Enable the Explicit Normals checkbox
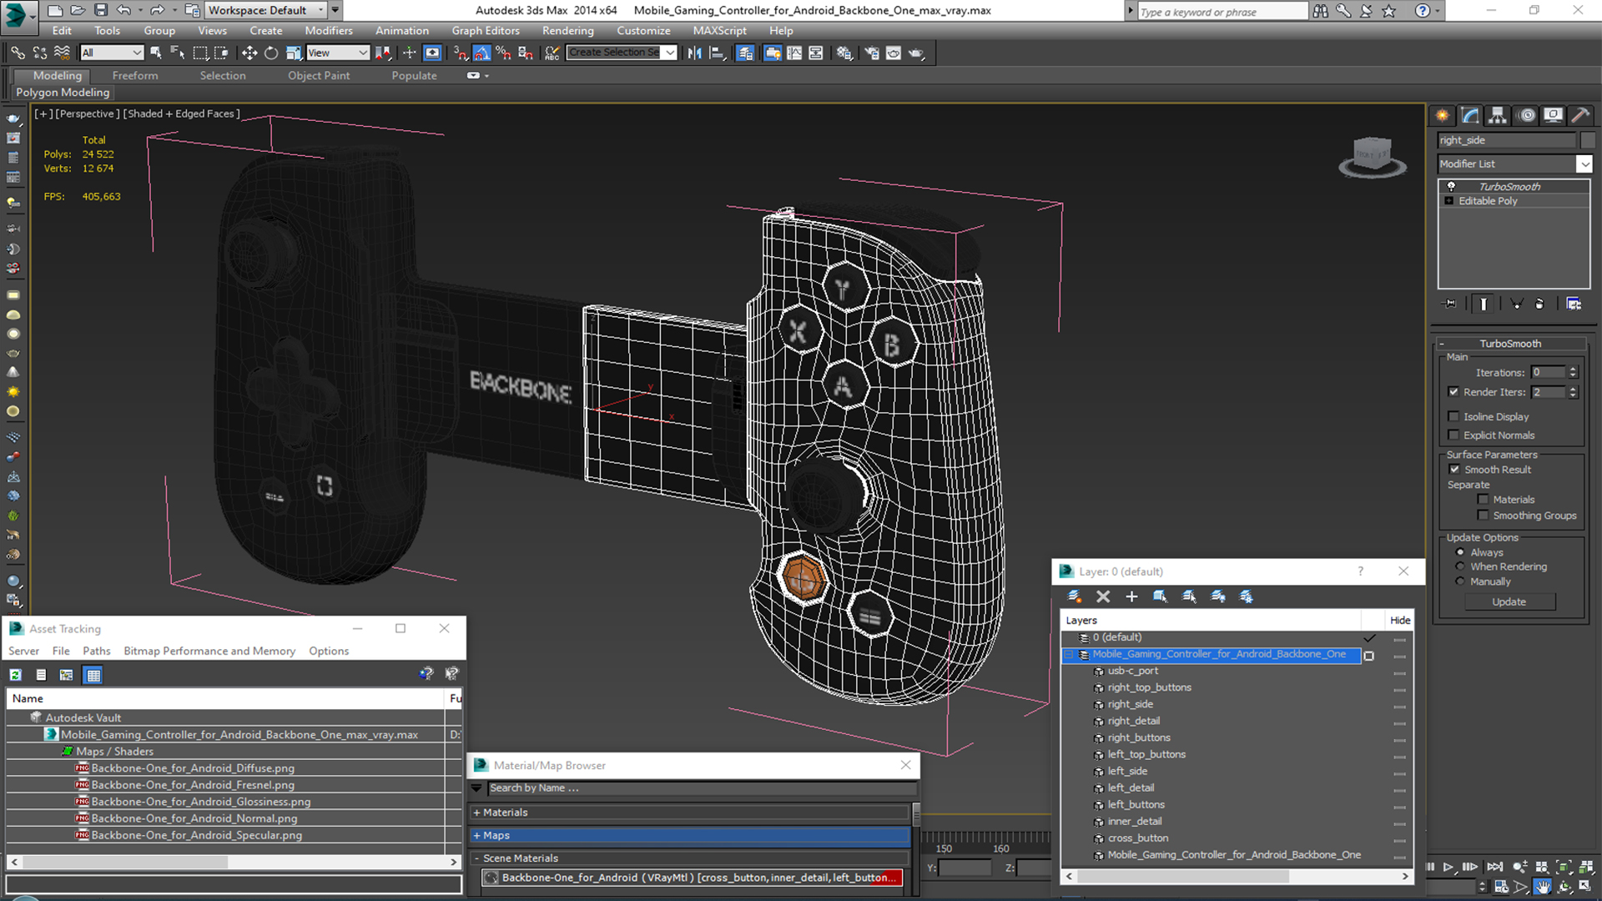Image resolution: width=1602 pixels, height=901 pixels. [x=1453, y=435]
